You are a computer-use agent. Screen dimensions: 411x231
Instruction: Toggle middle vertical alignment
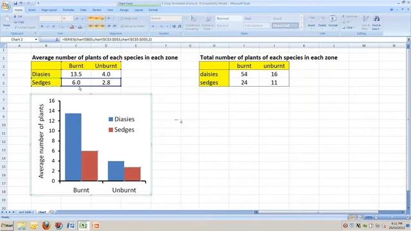click(x=96, y=19)
